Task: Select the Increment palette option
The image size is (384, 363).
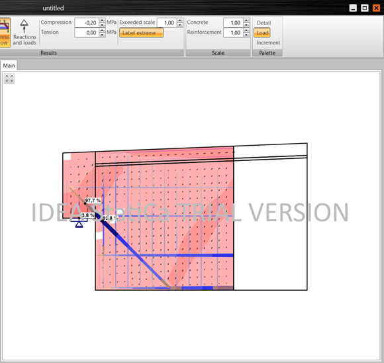Action: pyautogui.click(x=268, y=42)
